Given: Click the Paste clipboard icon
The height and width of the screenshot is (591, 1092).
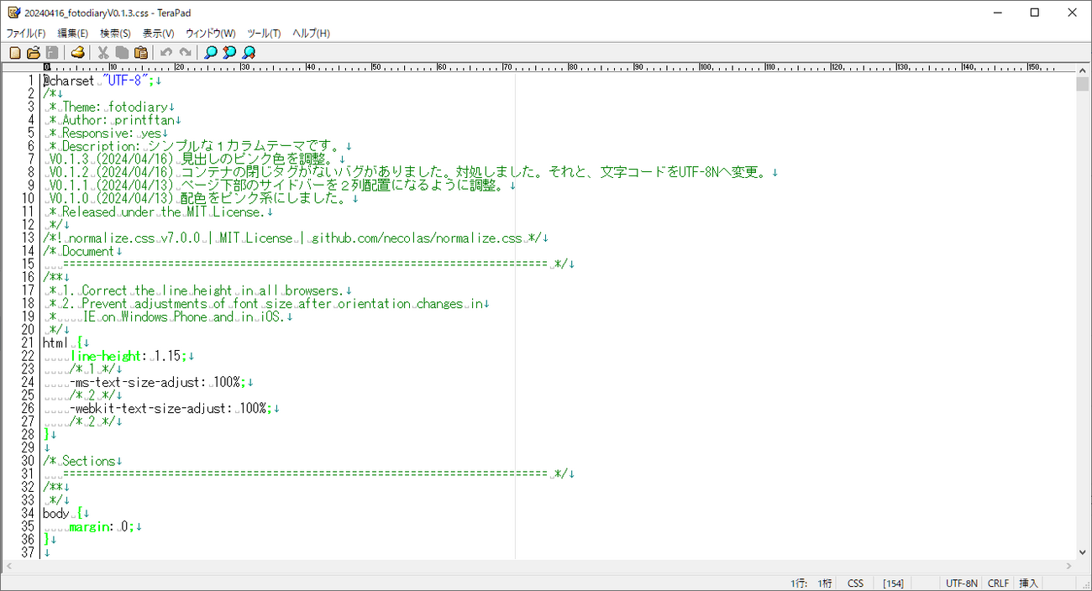Looking at the screenshot, I should [141, 52].
